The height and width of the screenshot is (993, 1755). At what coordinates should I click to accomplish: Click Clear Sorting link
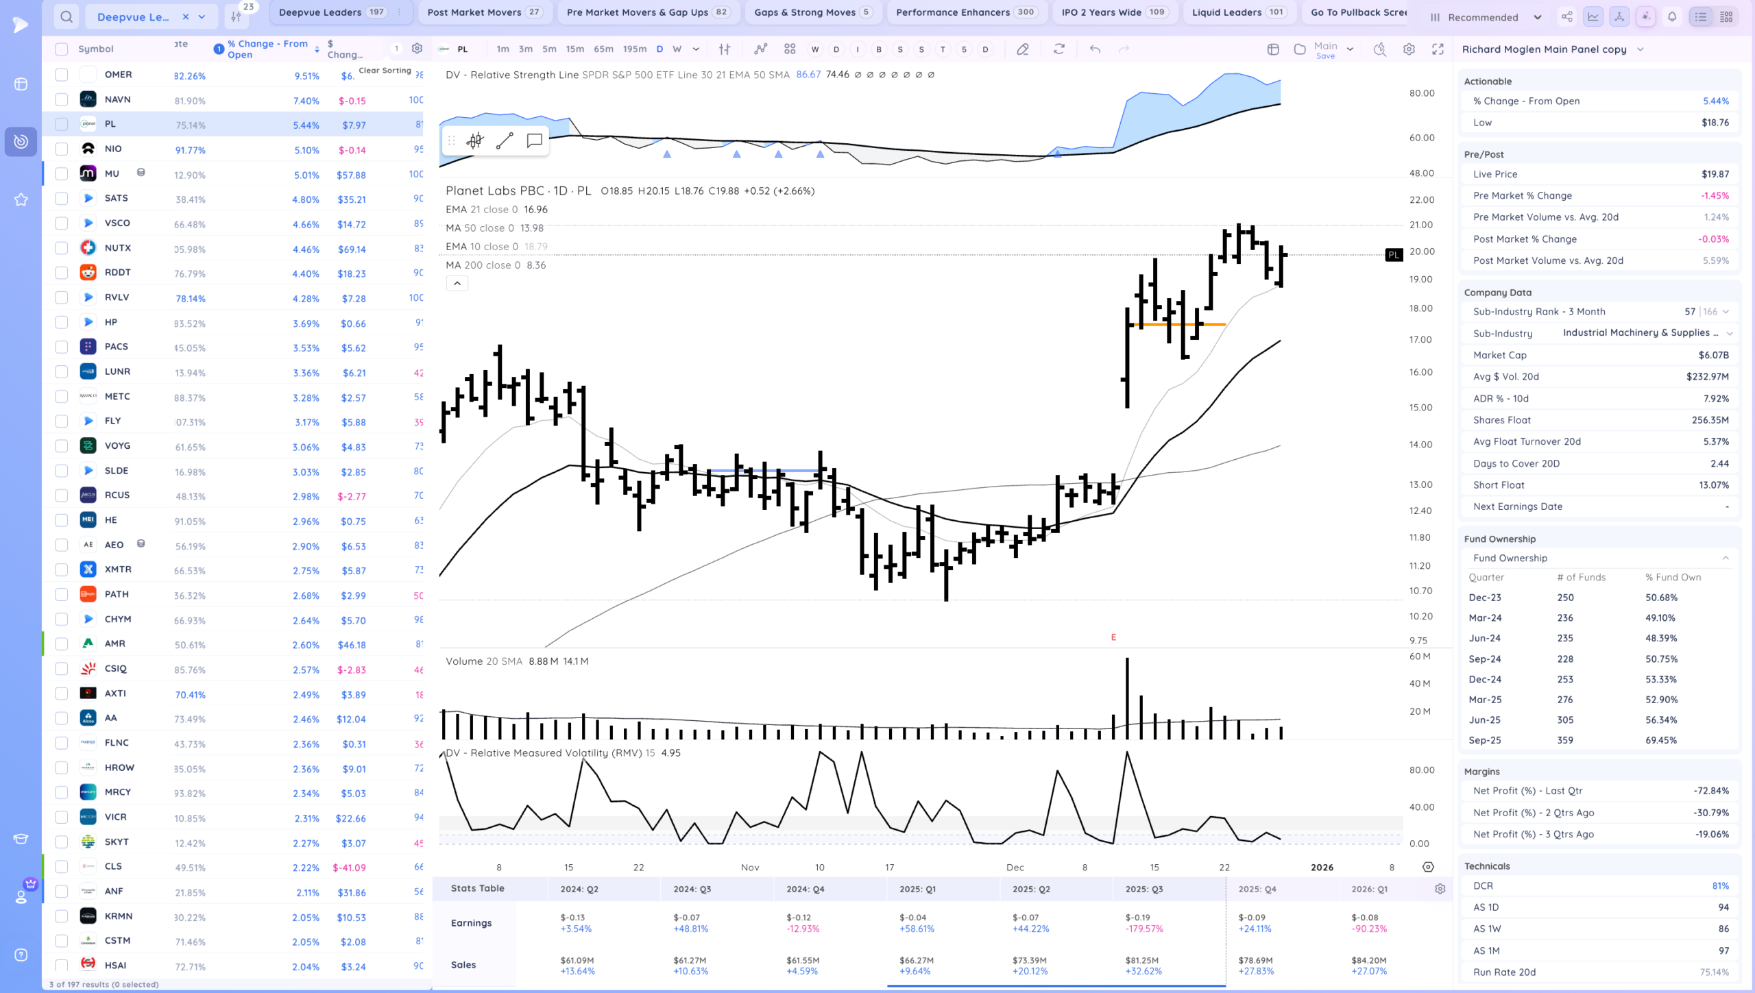(385, 70)
